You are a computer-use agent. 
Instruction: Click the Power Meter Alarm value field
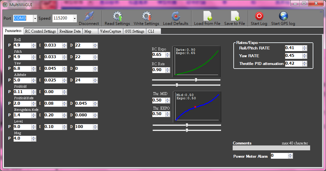coord(279,156)
